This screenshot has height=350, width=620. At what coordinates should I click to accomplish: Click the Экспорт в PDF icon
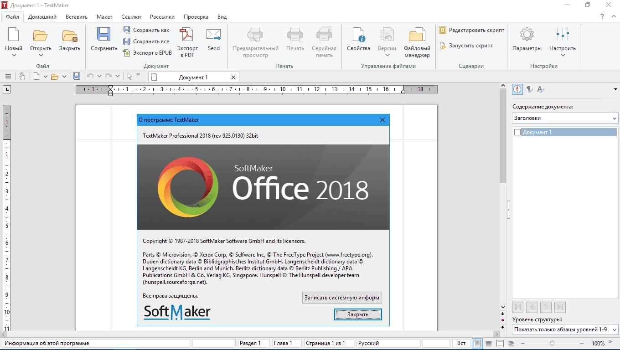coord(187,35)
